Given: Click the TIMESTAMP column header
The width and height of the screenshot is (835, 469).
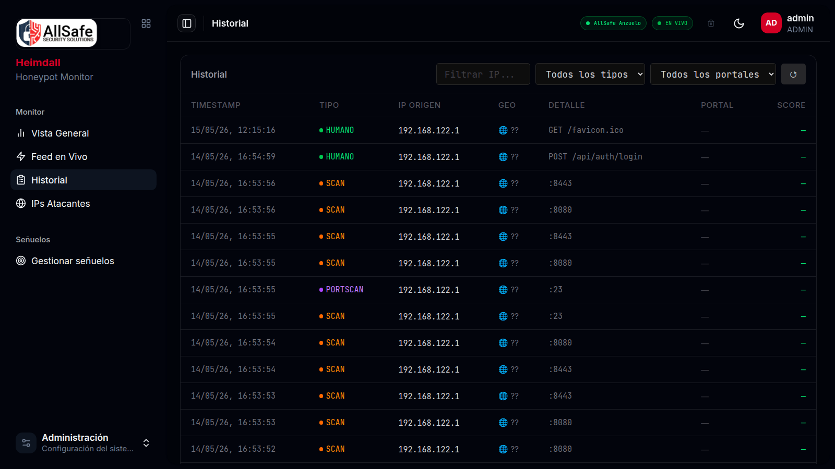Looking at the screenshot, I should 216,105.
